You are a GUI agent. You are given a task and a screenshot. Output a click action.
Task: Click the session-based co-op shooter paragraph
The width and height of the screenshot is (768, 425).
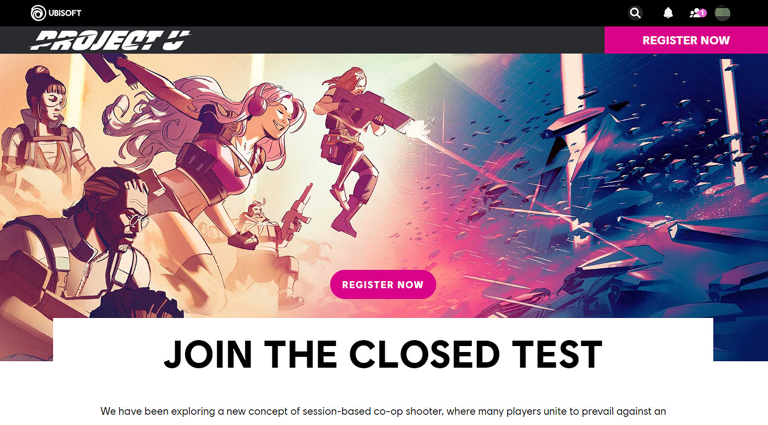[383, 411]
